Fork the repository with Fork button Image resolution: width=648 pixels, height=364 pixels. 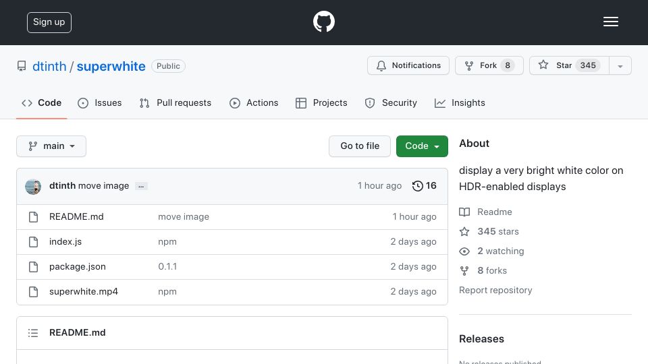point(489,65)
